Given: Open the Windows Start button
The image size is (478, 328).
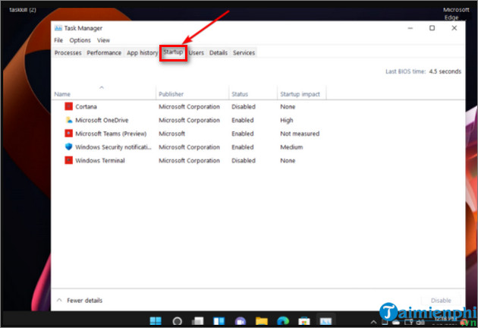Looking at the screenshot, I should point(156,321).
